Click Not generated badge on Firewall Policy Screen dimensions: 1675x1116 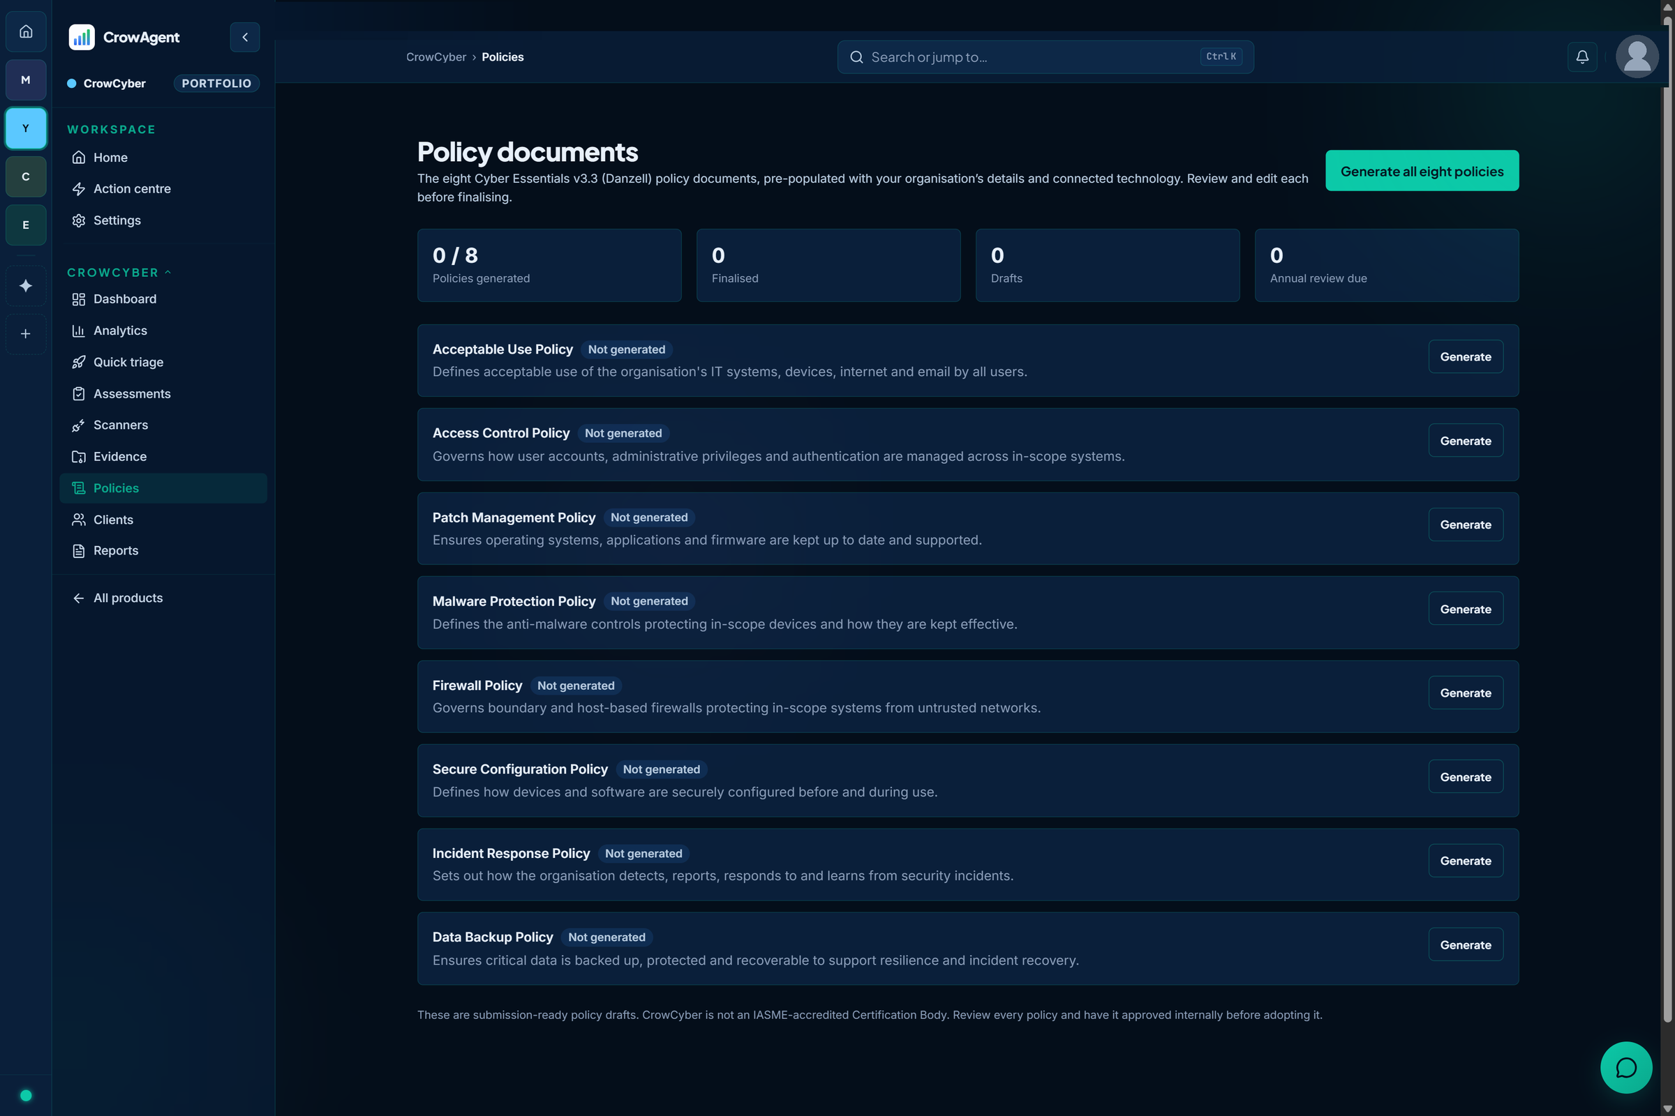(x=575, y=686)
